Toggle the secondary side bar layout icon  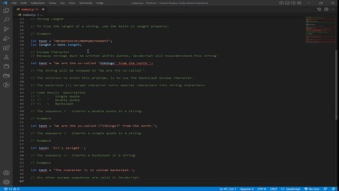293,3
